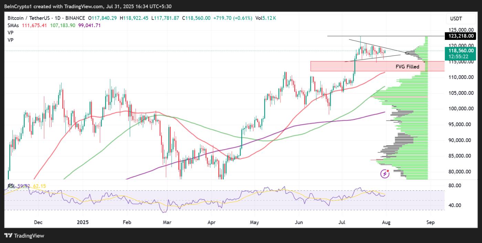Click the TradingView logo in bottom corner
482x243 pixels.
tap(24, 236)
